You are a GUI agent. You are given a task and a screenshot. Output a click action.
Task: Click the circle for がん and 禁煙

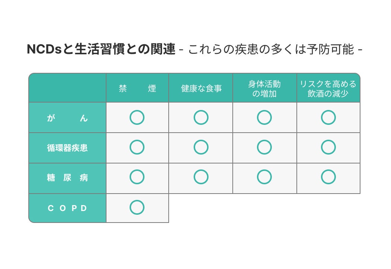tap(137, 118)
